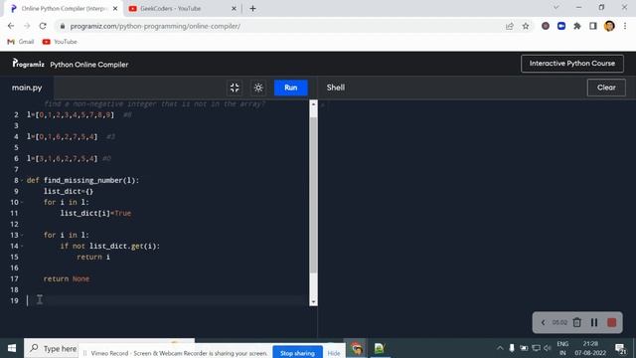Reload the current page
The width and height of the screenshot is (636, 358).
tap(43, 26)
